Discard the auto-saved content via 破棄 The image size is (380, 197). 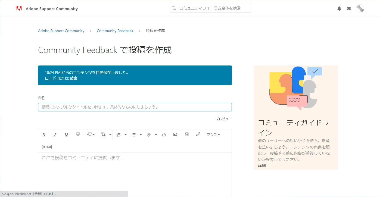74,78
